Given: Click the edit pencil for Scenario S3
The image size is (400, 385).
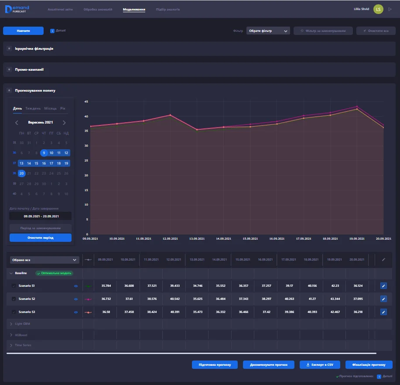Looking at the screenshot, I should [383, 312].
